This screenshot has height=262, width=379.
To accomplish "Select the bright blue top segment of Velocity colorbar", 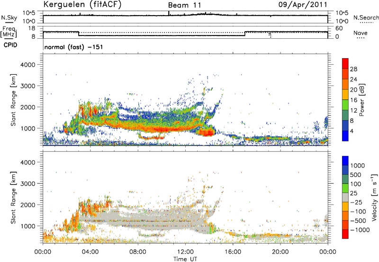I will 345,161.
